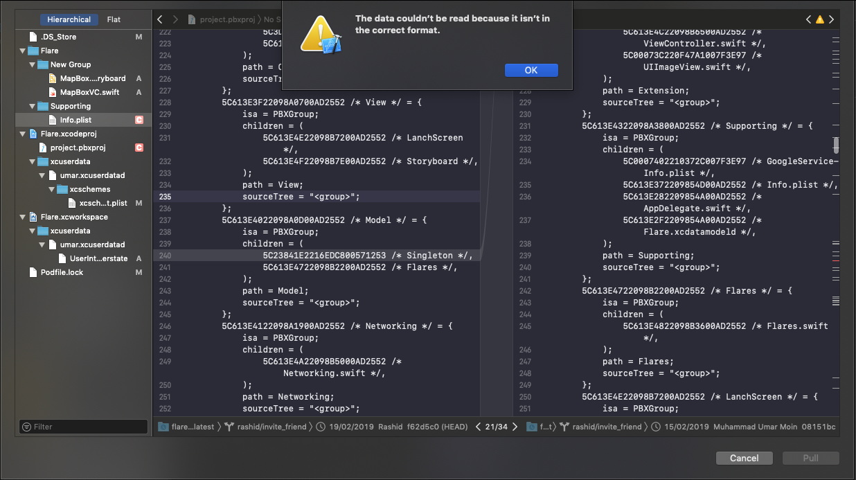This screenshot has height=480, width=856.
Task: Click the Flare folder icon
Action: click(33, 51)
